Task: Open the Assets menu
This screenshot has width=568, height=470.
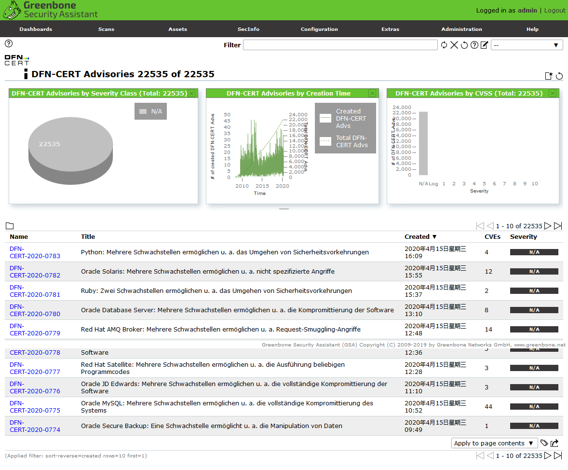Action: coord(177,29)
